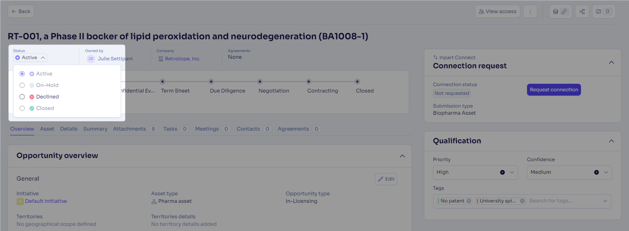Open the Retrotope, Inc. company link
Image resolution: width=629 pixels, height=231 pixels.
coord(183,59)
